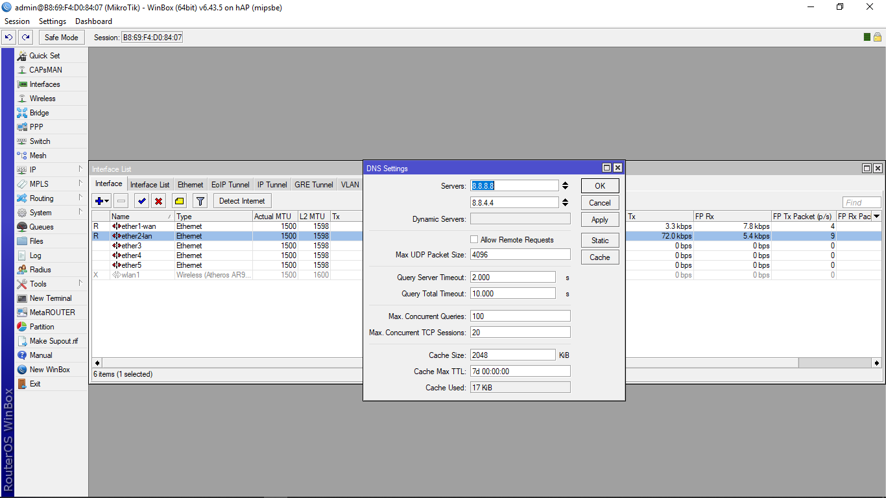
Task: Open Static DNS entries
Action: 600,241
